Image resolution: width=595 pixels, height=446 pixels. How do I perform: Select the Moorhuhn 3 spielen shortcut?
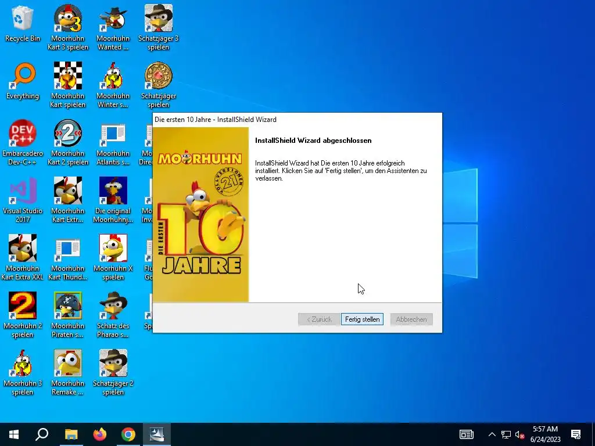tap(23, 373)
